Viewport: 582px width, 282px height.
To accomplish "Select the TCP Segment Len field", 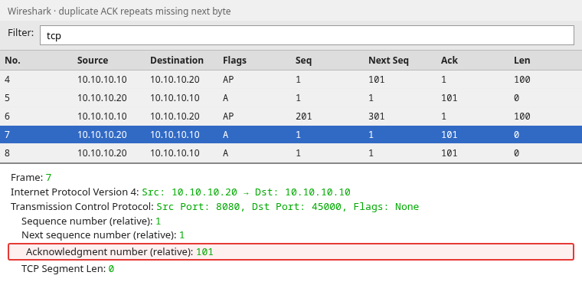I will (67, 269).
